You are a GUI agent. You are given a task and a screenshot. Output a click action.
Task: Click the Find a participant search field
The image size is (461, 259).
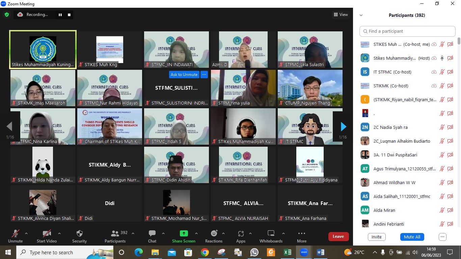click(x=407, y=31)
